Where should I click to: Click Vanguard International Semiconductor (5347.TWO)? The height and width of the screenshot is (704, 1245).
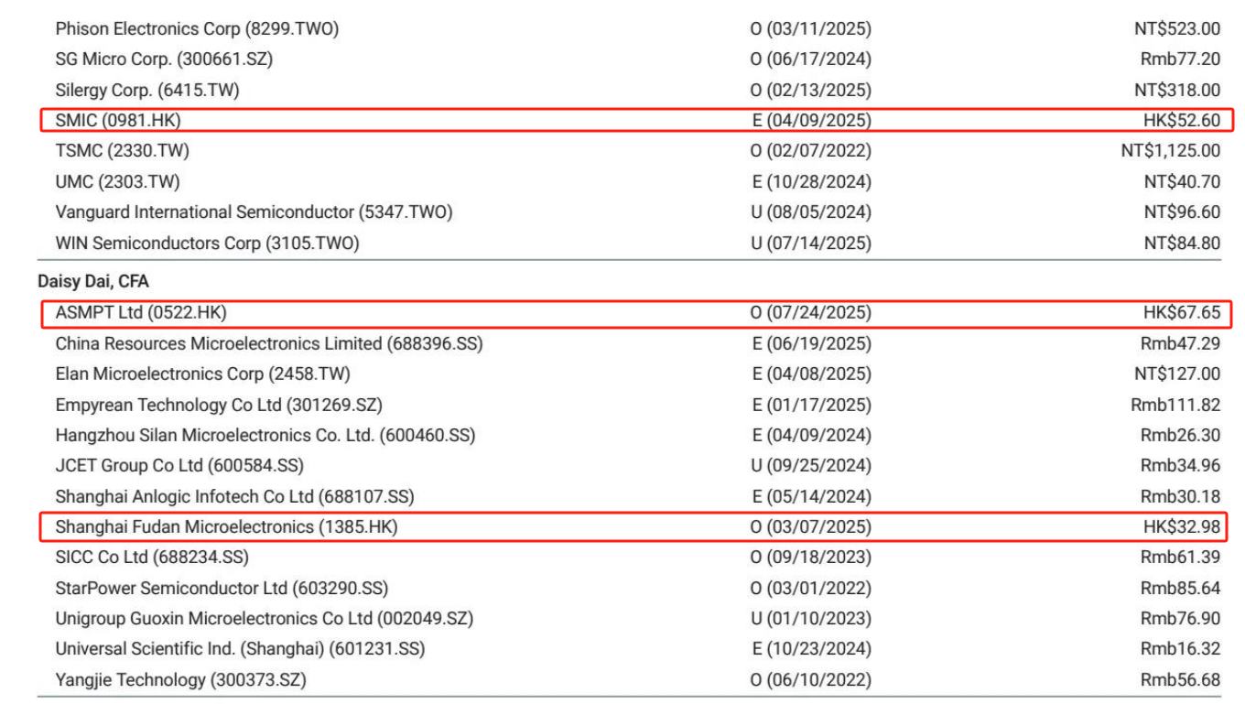(x=254, y=211)
